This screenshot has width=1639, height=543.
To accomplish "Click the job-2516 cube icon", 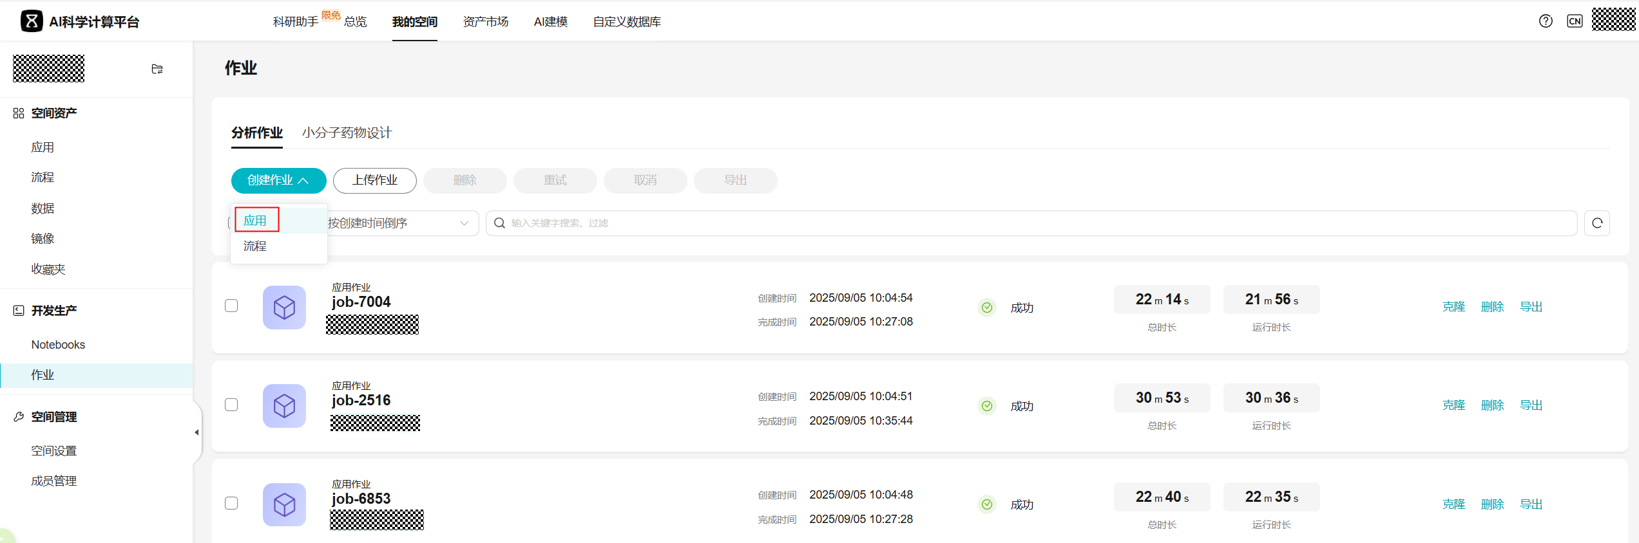I will tap(284, 406).
